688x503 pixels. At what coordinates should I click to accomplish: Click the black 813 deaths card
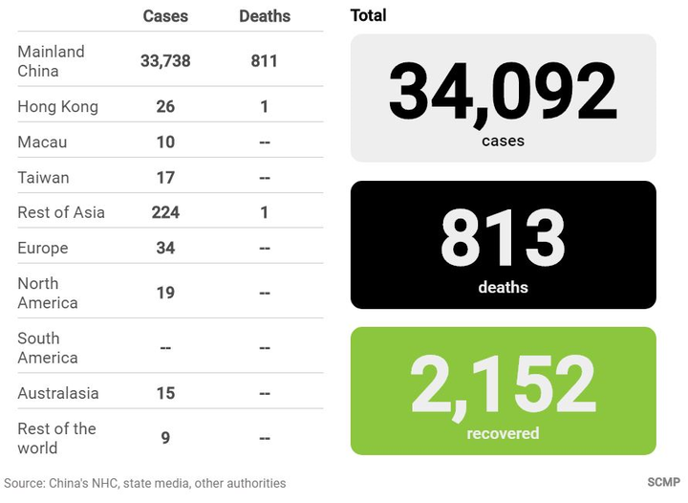coord(503,245)
